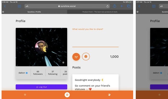This screenshot has height=99, width=168.
Task: Tap the AA reader text-size control in left window
Action: tap(27, 6)
